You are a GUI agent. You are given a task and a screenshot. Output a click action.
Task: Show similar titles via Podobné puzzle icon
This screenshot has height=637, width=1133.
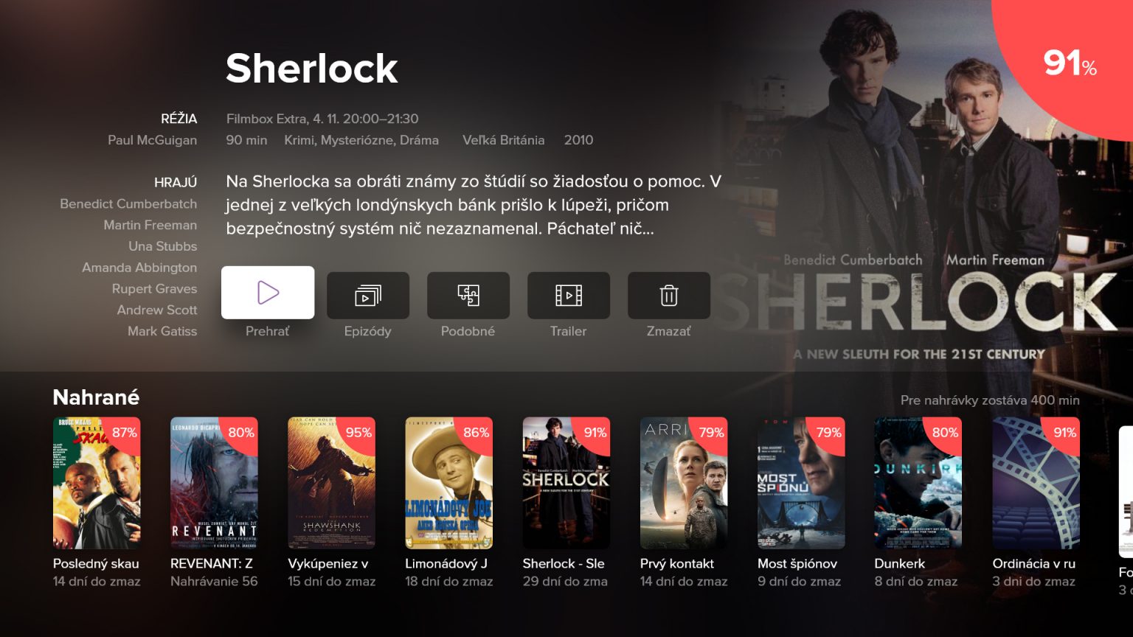click(468, 296)
